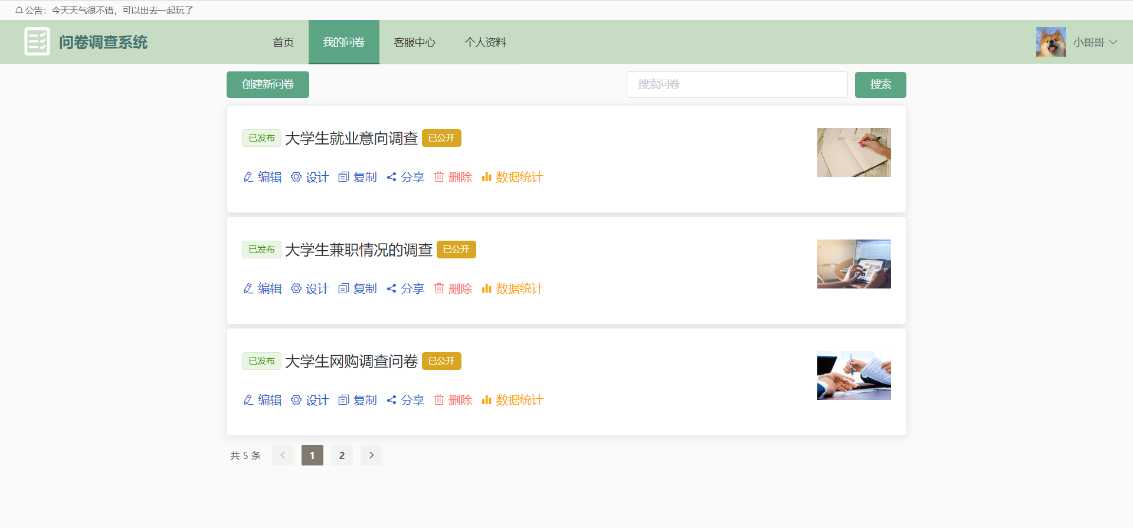Viewport: 1133px width, 528px height.
Task: Click 分享 link for 大学生就业意向调查
Action: click(412, 177)
